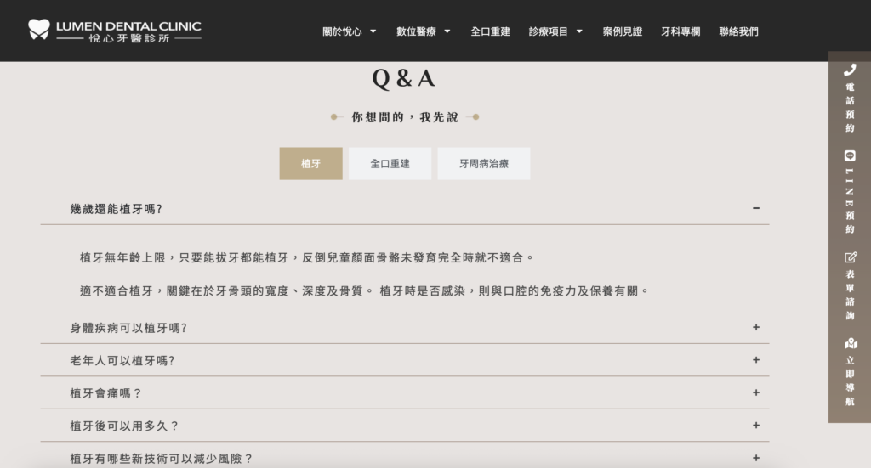Click the question 幾歲還能植牙嗎?
This screenshot has height=468, width=871.
click(116, 209)
